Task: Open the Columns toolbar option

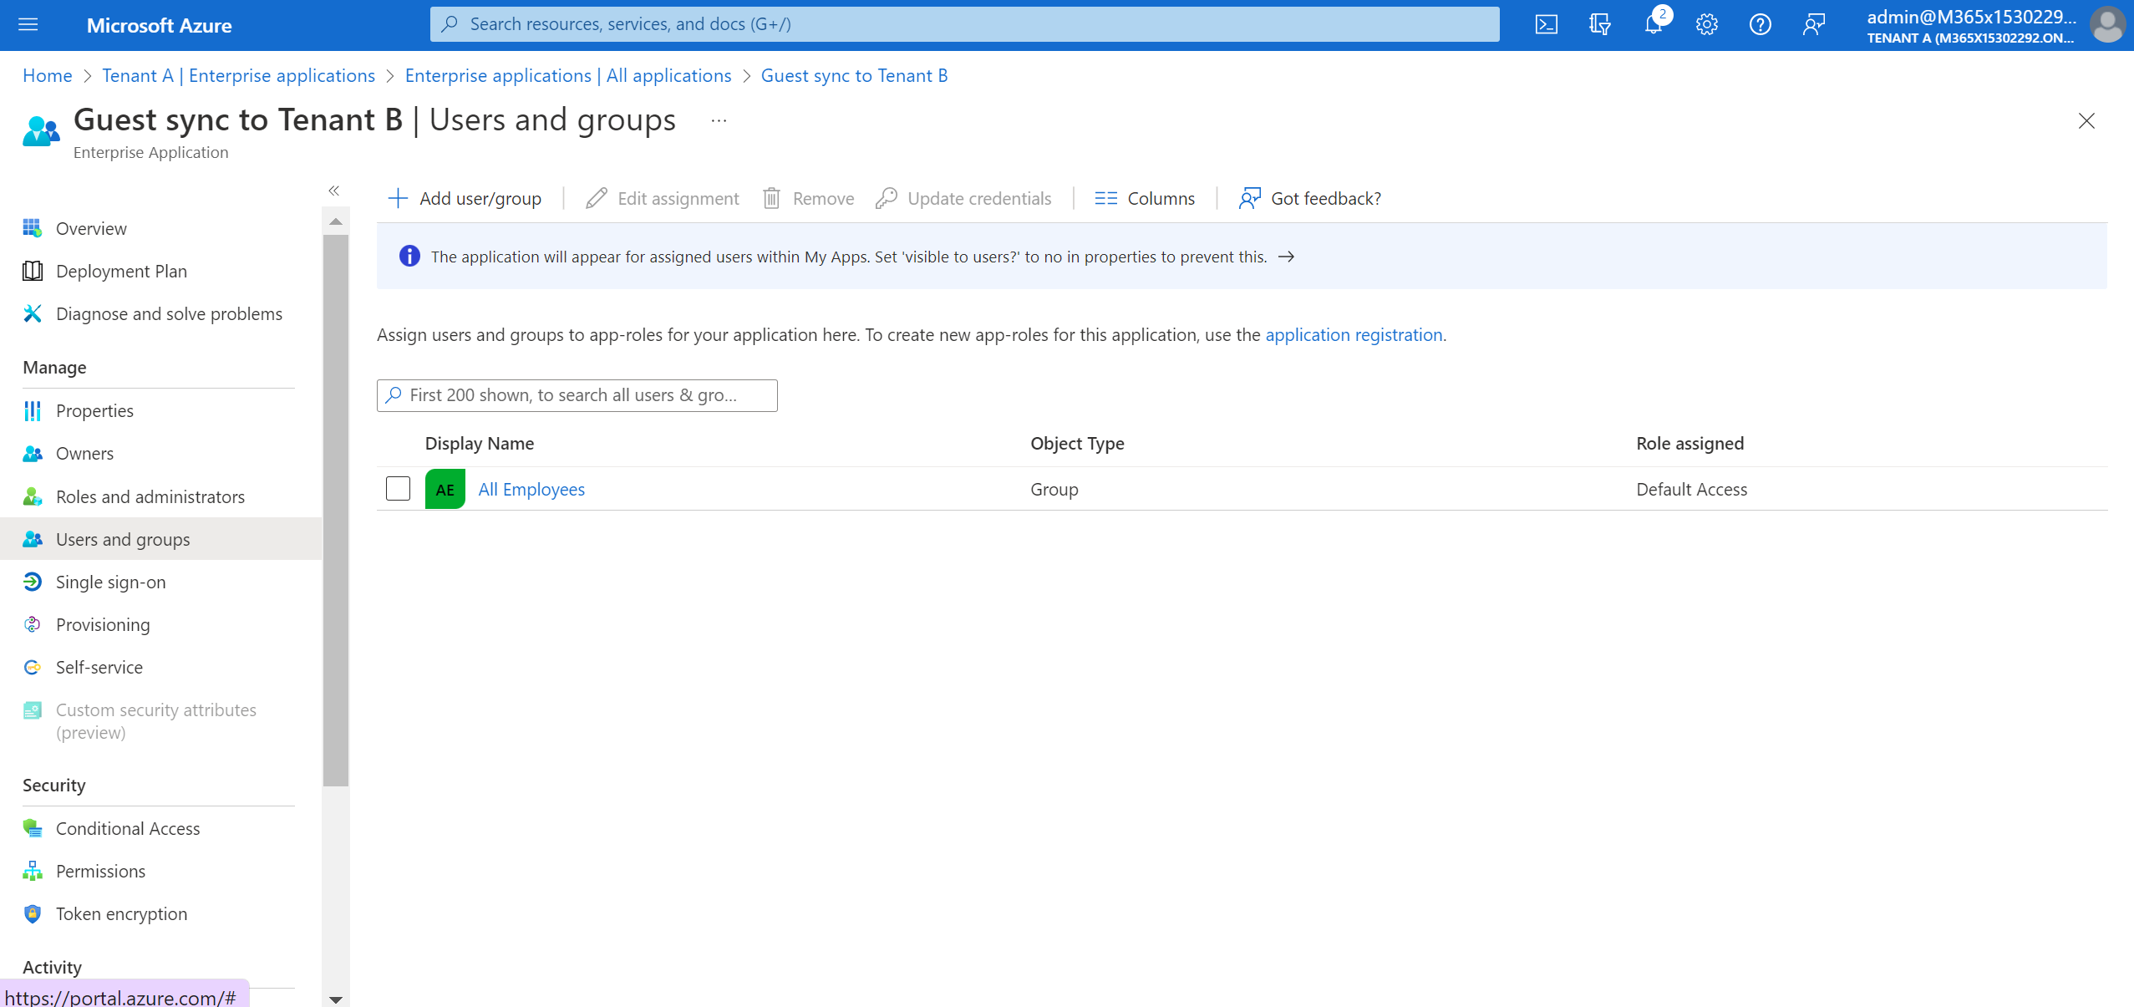Action: (x=1145, y=199)
